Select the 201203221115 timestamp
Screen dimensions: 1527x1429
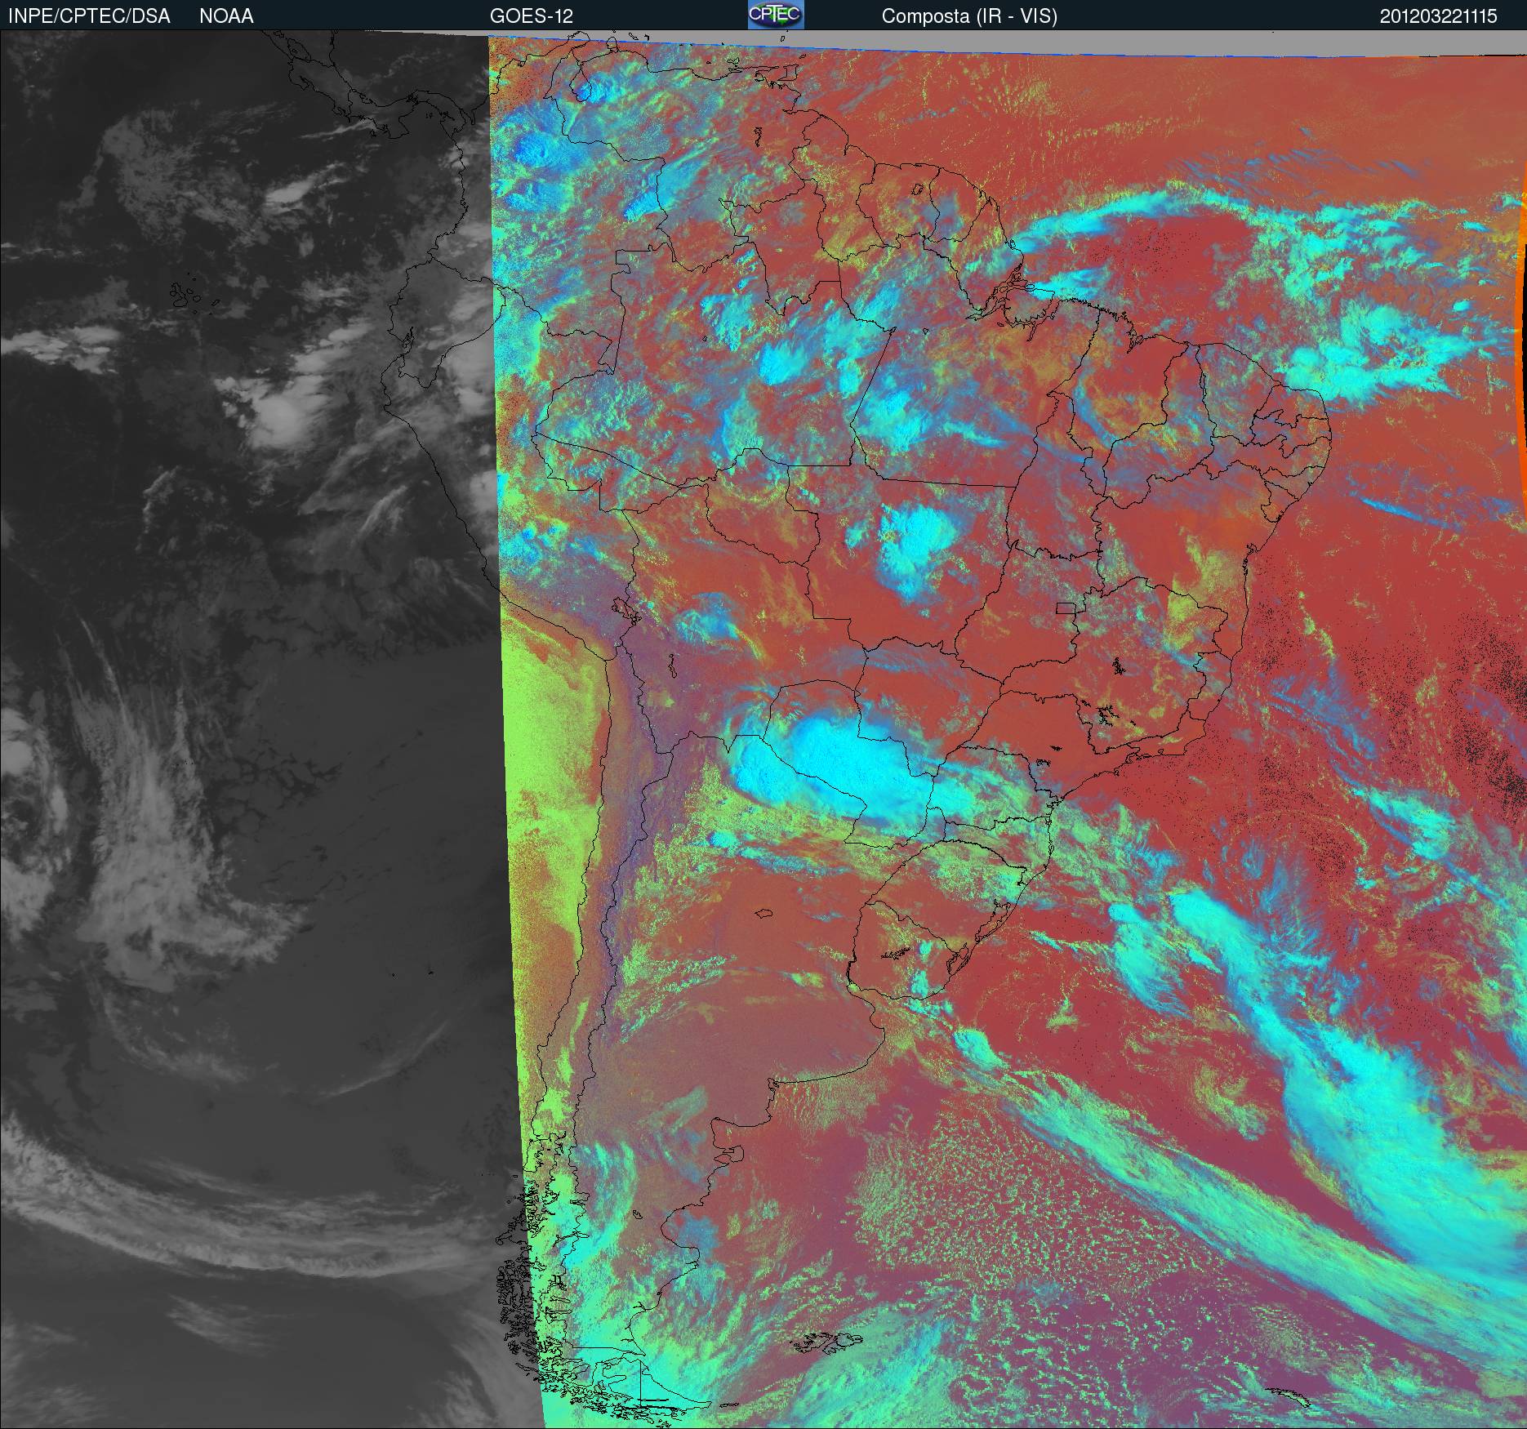pos(1439,16)
